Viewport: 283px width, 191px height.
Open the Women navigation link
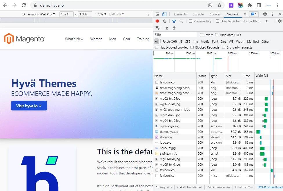click(x=96, y=39)
